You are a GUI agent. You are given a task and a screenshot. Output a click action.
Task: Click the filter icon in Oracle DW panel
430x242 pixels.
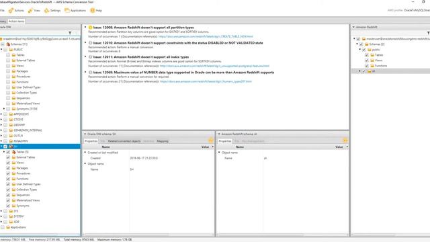(x=70, y=33)
